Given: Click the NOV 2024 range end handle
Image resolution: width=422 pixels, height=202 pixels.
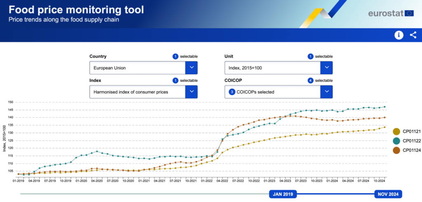Looking at the screenshot, I should pos(387,194).
